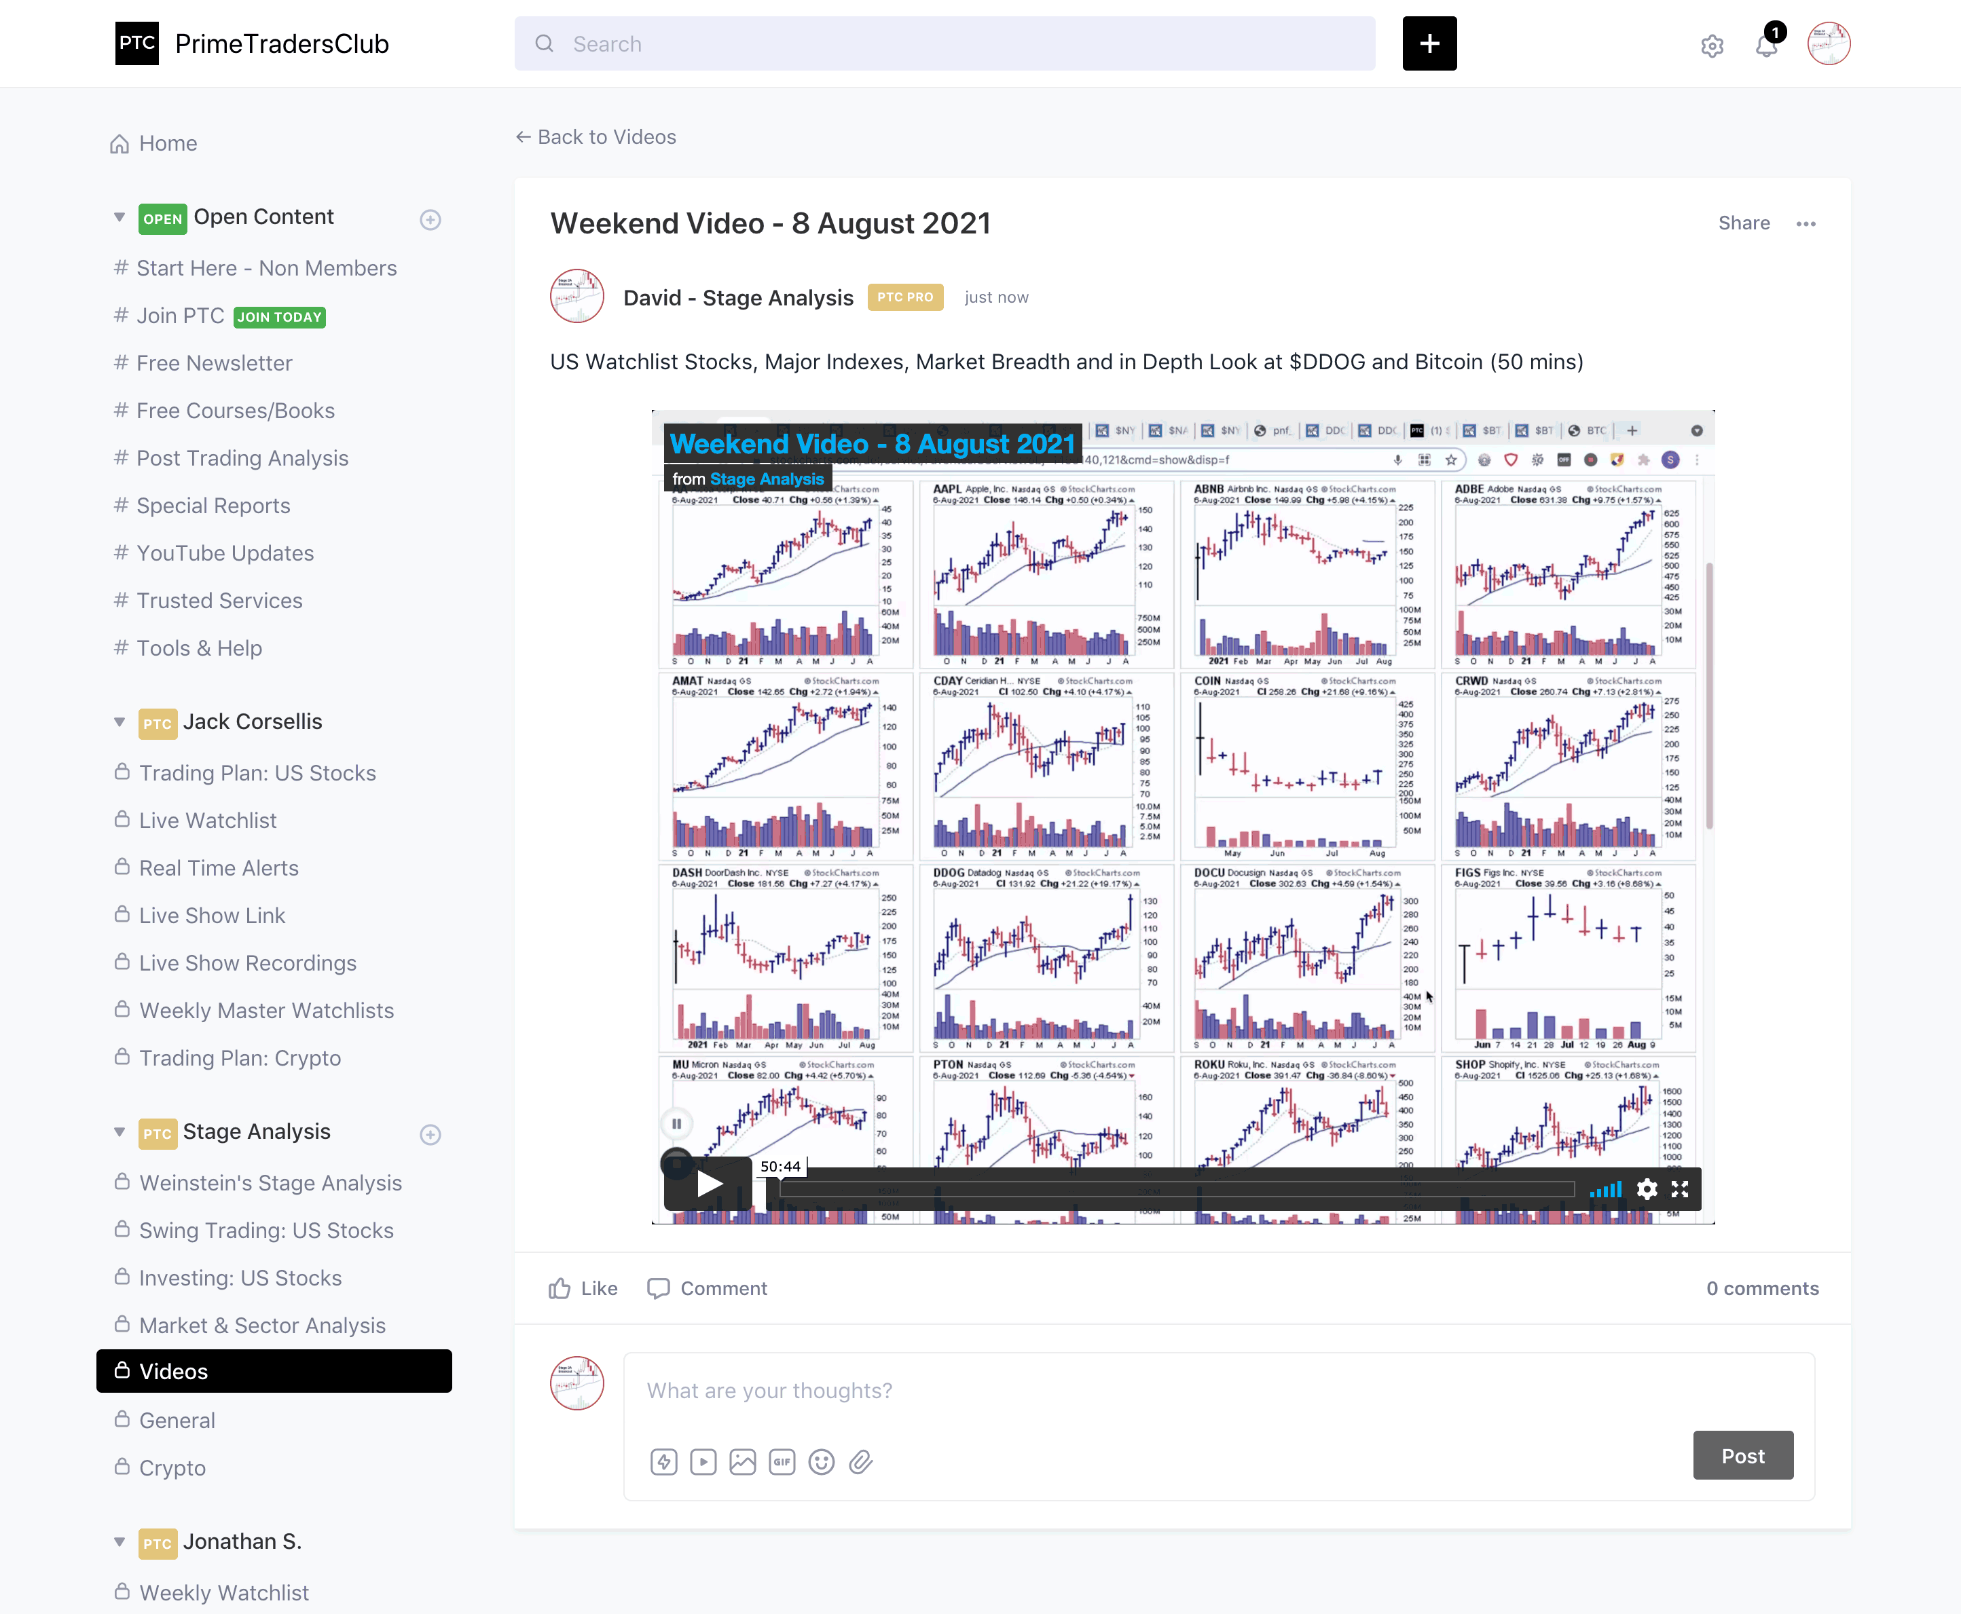The image size is (1961, 1614).
Task: Click the GIF icon in comment box
Action: pyautogui.click(x=782, y=1461)
